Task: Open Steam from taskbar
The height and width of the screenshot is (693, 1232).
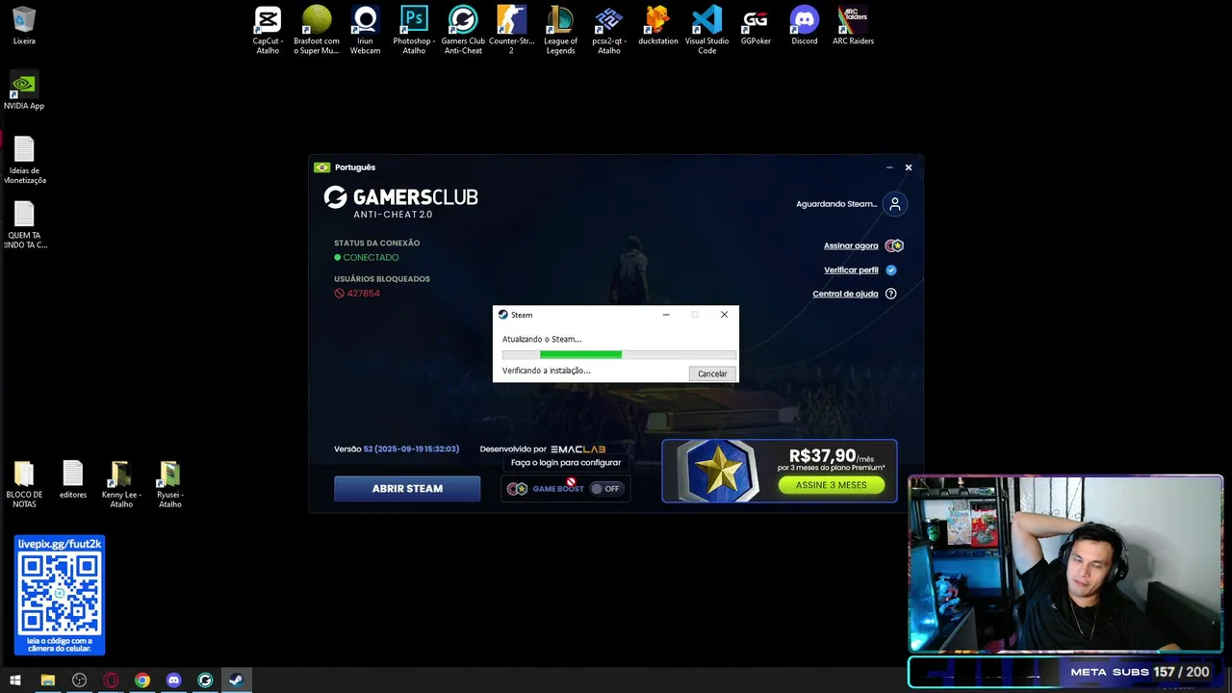Action: click(236, 680)
